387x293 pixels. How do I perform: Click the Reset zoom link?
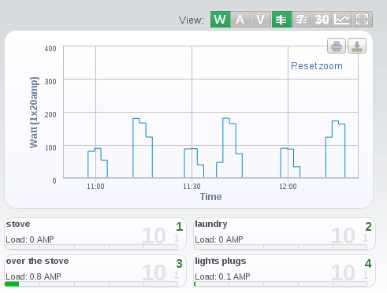pyautogui.click(x=317, y=66)
